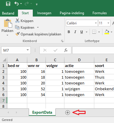
Task: Go to the Formules tab
Action: [99, 13]
